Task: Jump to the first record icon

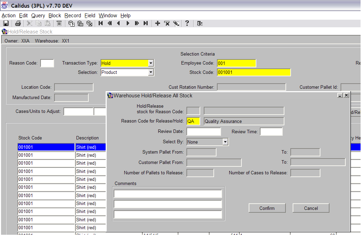Action: pos(101,23)
